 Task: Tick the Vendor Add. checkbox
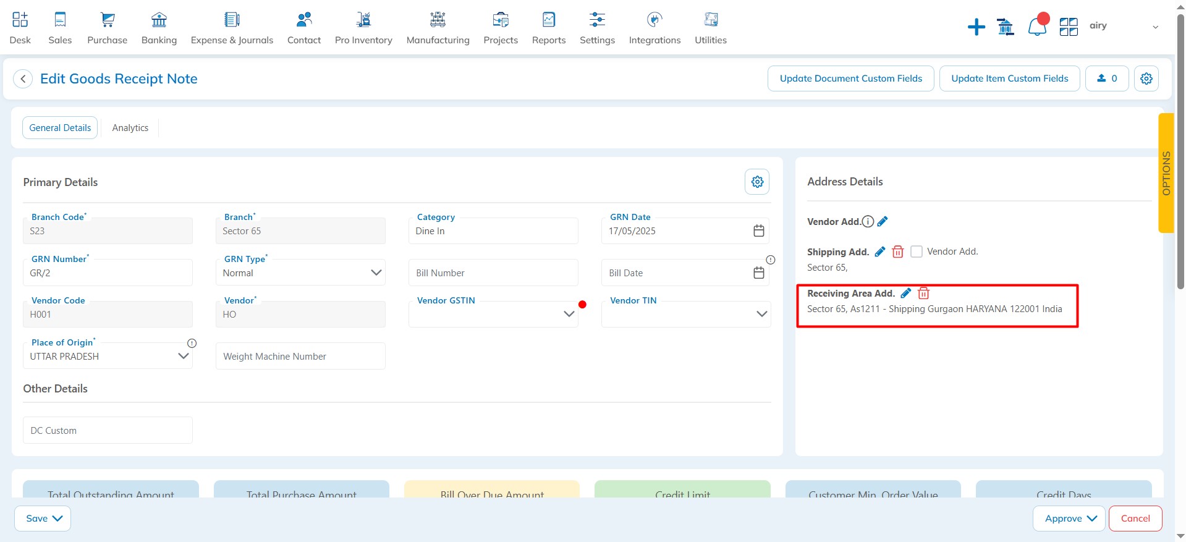point(917,252)
